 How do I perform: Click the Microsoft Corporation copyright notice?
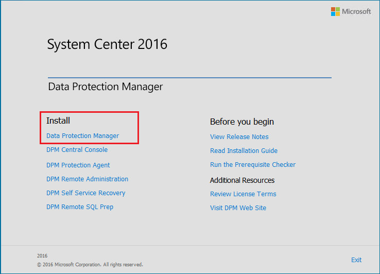90,265
